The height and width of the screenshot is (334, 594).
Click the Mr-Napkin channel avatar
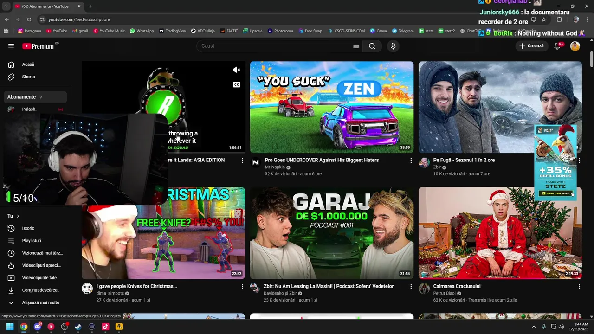click(256, 162)
